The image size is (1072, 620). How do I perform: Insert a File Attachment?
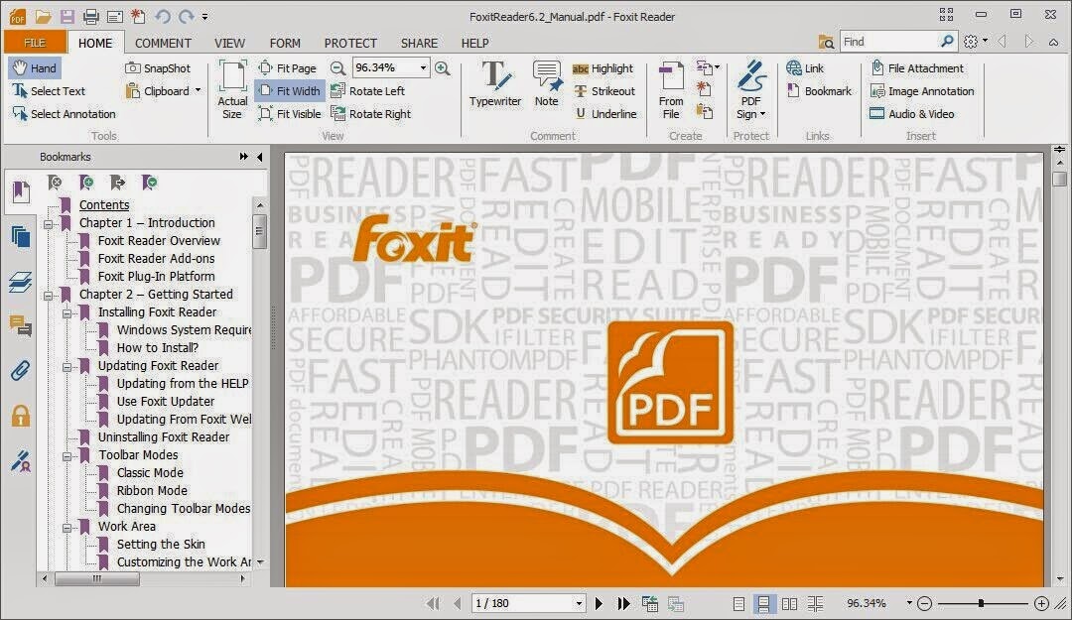click(x=917, y=68)
